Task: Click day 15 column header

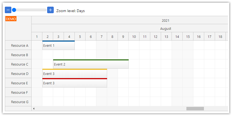Action: coord(188,37)
